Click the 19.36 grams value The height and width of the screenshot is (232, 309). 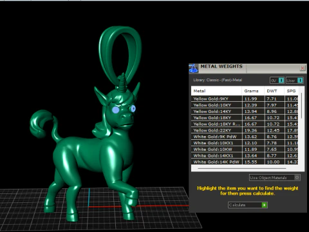[250, 130]
